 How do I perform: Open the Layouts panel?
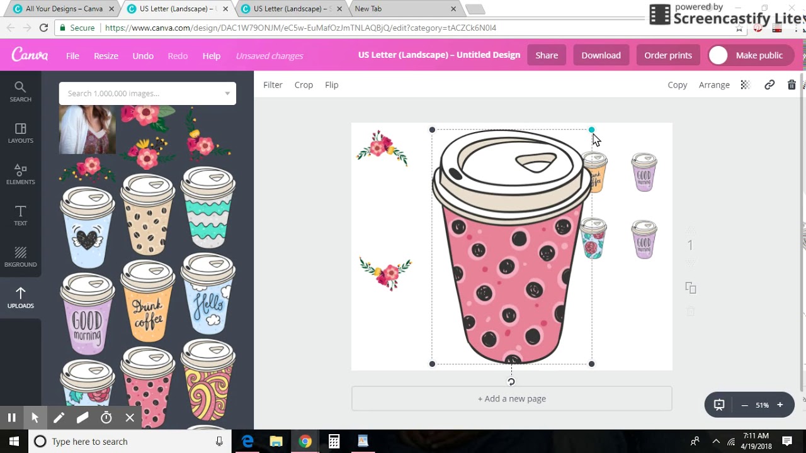pyautogui.click(x=20, y=133)
